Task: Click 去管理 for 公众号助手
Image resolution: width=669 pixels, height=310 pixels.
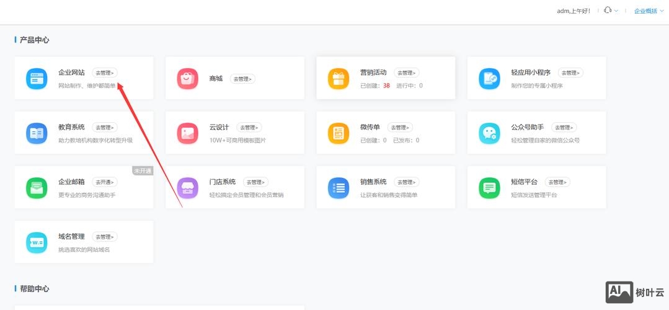Action: point(564,128)
